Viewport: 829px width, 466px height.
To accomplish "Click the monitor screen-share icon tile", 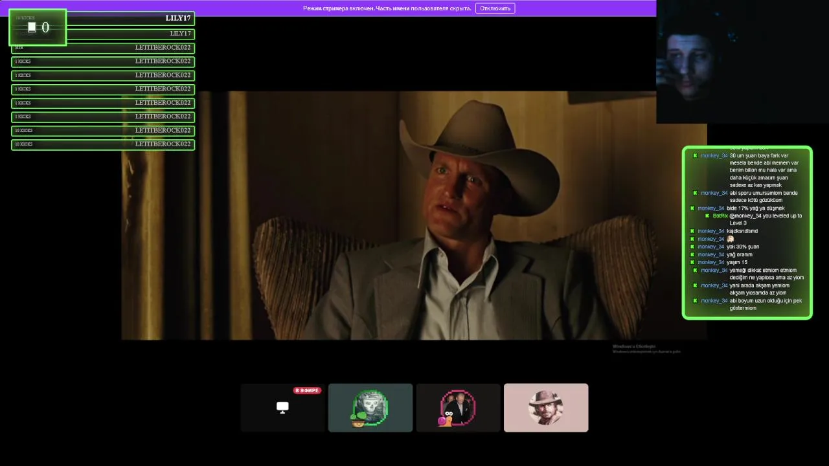I will pos(282,407).
